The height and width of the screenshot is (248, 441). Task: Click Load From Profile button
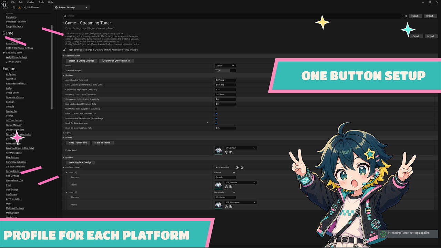[x=78, y=143]
